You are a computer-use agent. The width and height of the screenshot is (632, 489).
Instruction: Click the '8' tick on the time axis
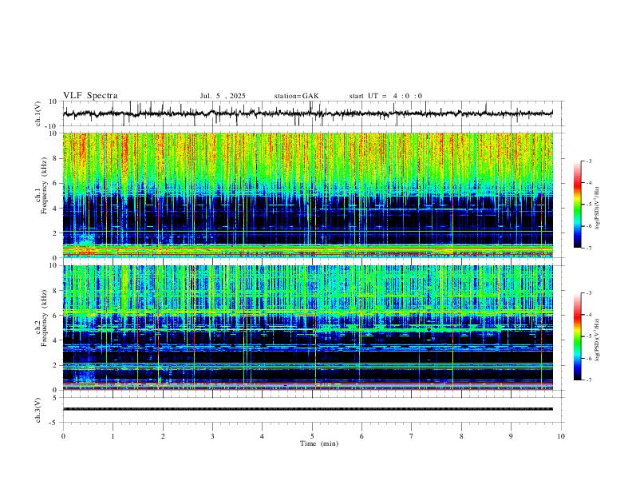(461, 436)
